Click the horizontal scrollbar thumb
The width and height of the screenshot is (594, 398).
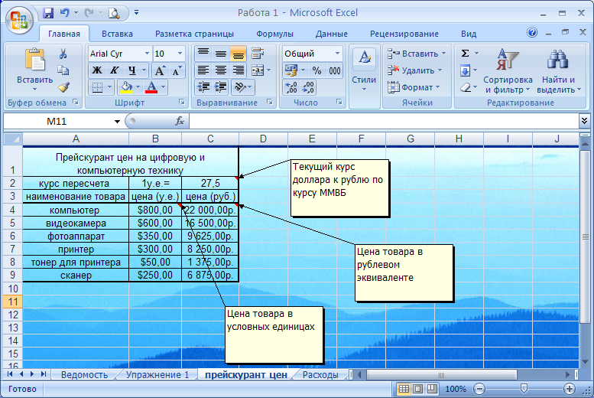441,375
